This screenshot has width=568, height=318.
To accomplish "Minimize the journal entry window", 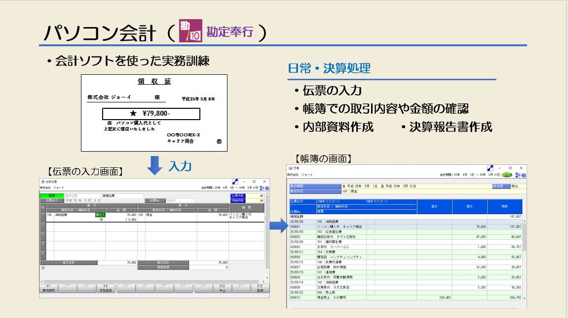I will tap(244, 182).
